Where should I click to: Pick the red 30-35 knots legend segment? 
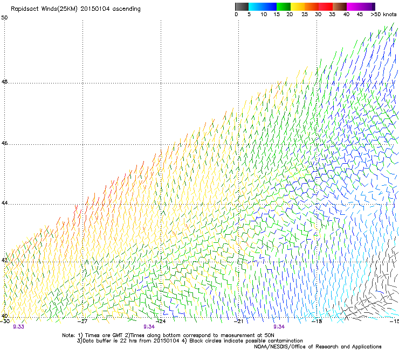click(326, 6)
